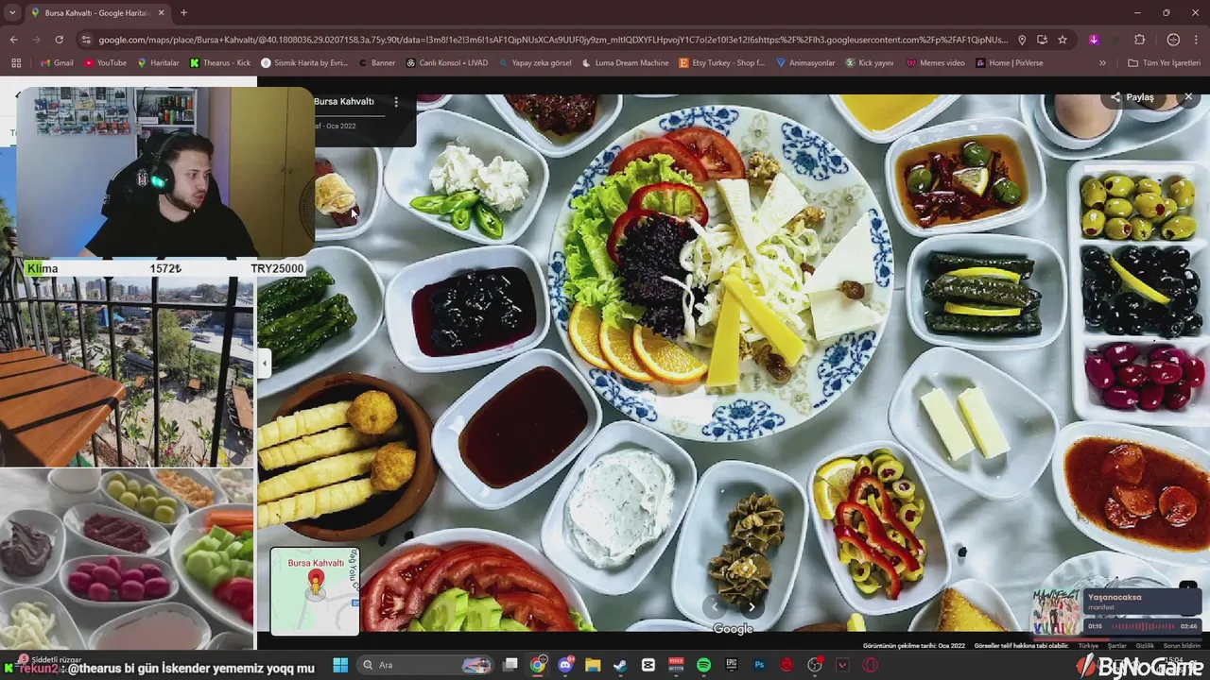The image size is (1210, 680).
Task: Open the Windows Start menu
Action: pyautogui.click(x=340, y=665)
